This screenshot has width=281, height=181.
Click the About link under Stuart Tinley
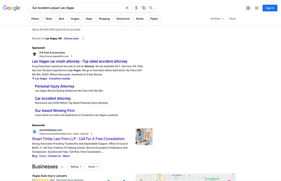click(x=66, y=156)
